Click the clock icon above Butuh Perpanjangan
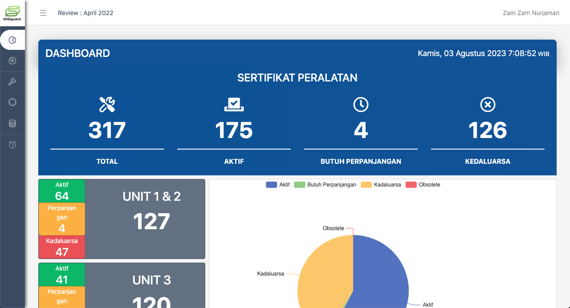Image resolution: width=570 pixels, height=308 pixels. [x=361, y=105]
